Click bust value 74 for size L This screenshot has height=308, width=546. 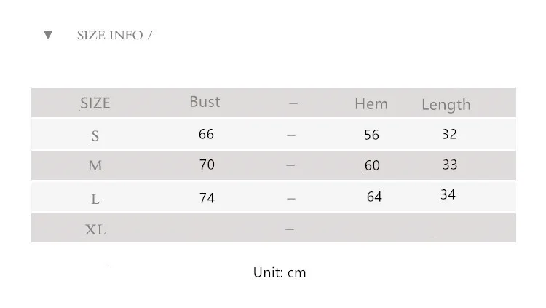pos(207,198)
